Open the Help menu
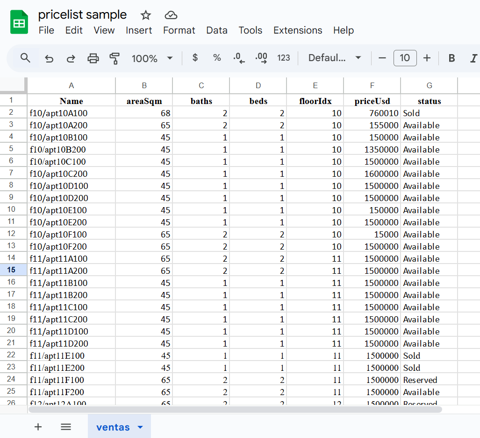 point(344,30)
